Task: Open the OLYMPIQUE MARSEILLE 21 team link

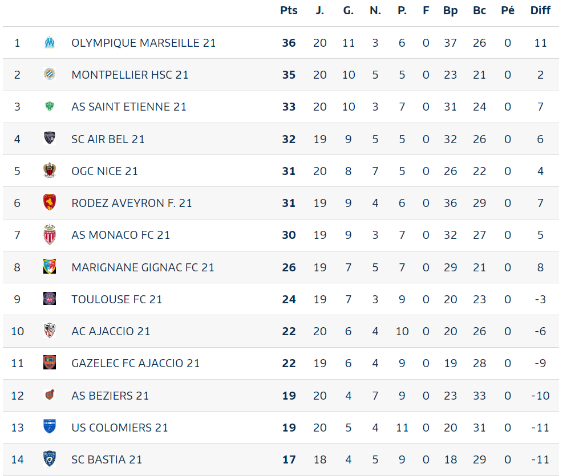Action: pyautogui.click(x=144, y=43)
